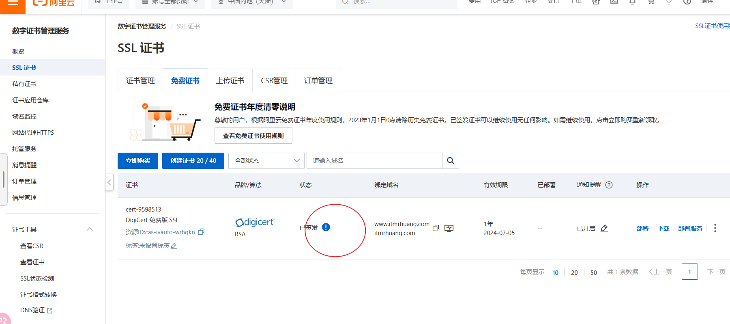Screen dimensions: 730x324
Task: Copy bound domain names icon
Action: pyautogui.click(x=436, y=228)
